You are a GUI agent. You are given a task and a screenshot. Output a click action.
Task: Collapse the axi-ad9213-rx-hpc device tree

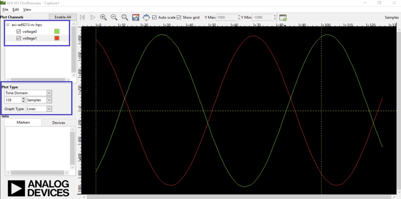(x=7, y=25)
